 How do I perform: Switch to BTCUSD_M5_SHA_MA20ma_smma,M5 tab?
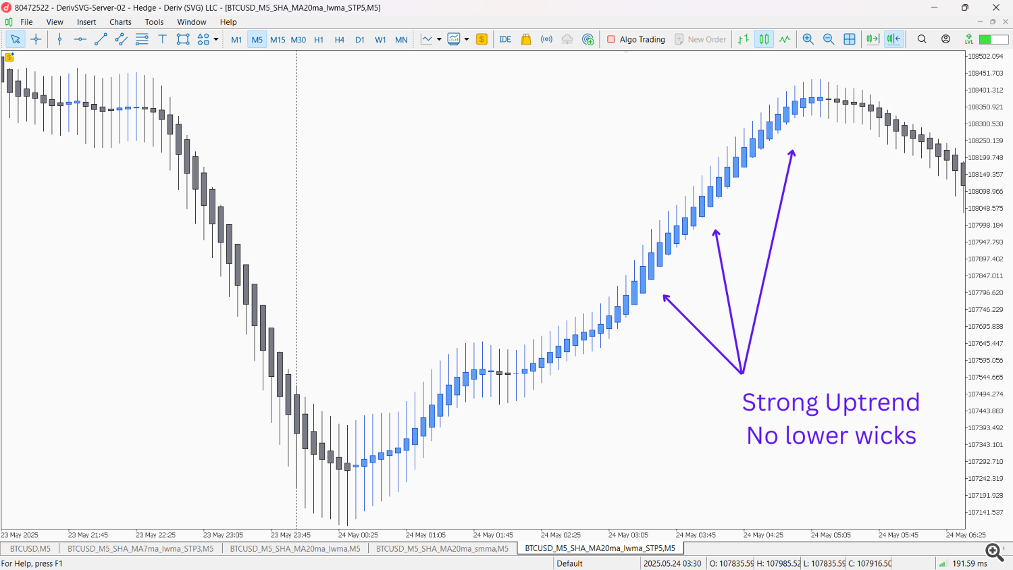coord(442,548)
